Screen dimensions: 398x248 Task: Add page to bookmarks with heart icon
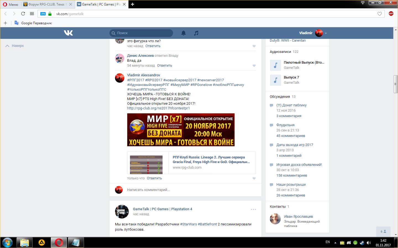(379, 14)
